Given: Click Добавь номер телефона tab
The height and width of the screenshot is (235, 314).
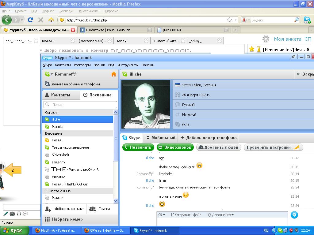Looking at the screenshot, I should [x=209, y=138].
